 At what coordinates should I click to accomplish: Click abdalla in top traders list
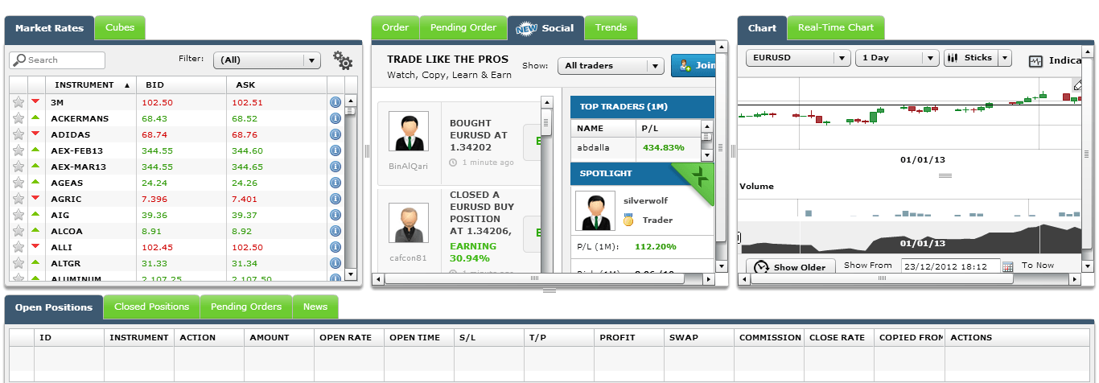click(x=595, y=147)
